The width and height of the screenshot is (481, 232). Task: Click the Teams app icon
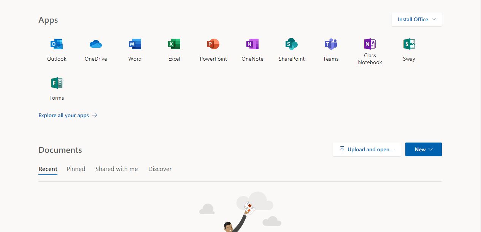331,45
